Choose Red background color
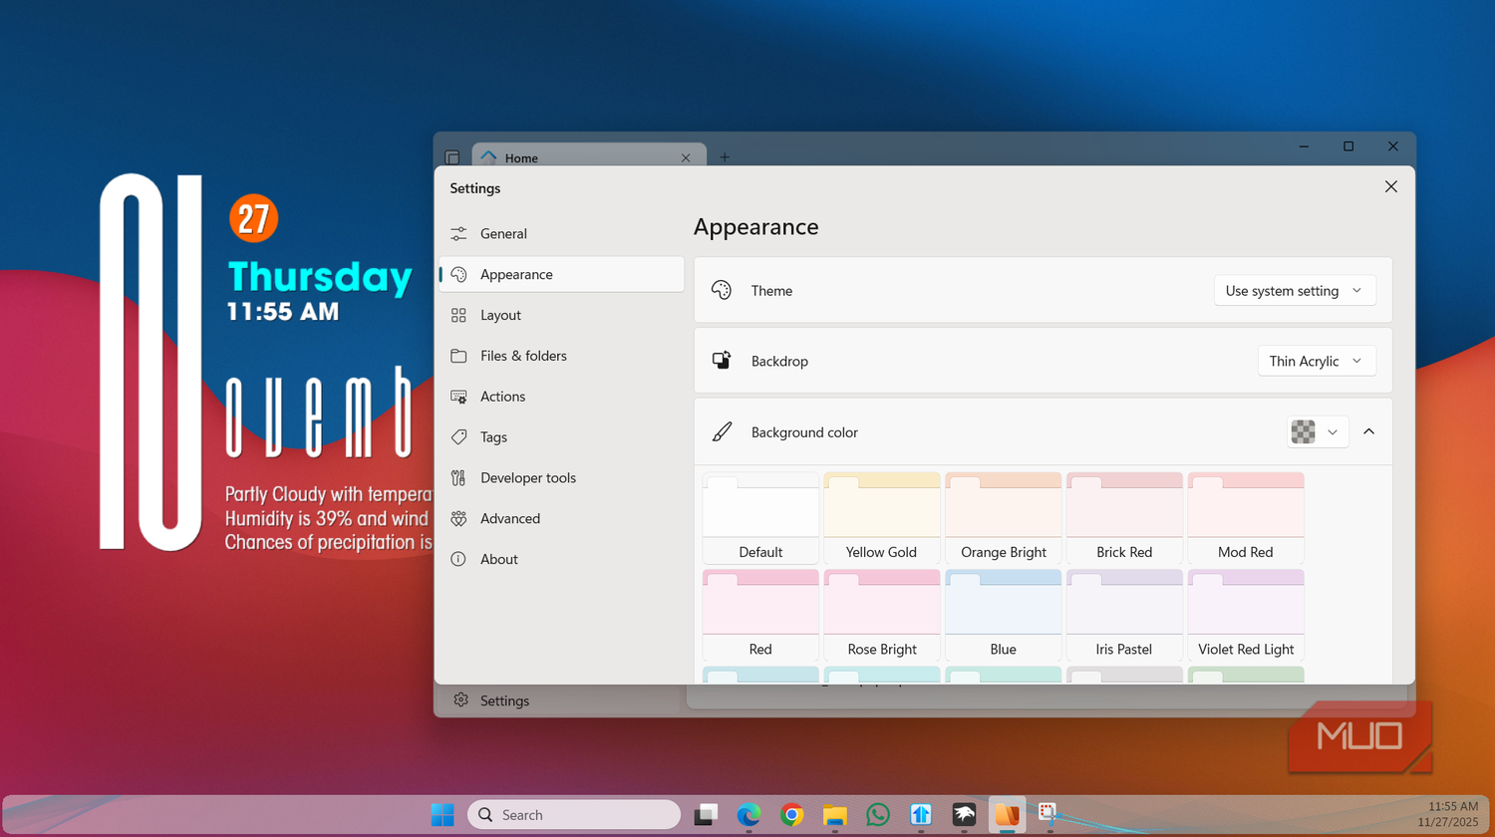This screenshot has height=837, width=1495. click(760, 616)
